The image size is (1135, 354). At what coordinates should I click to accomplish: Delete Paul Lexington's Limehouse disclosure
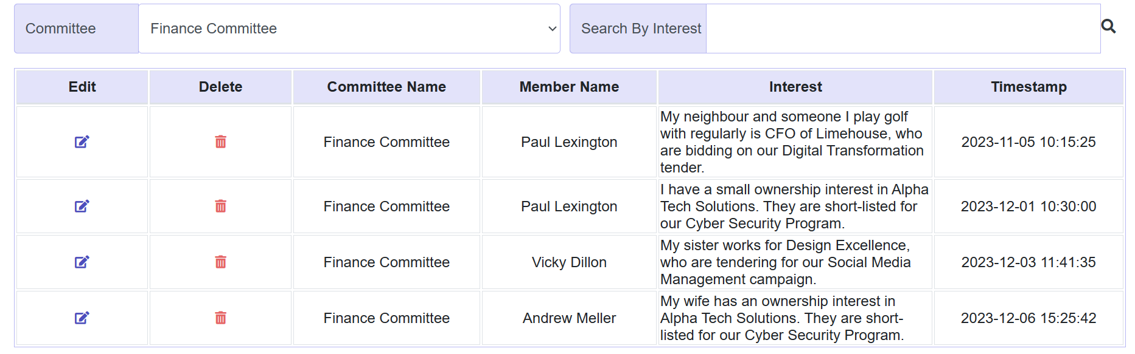(220, 141)
